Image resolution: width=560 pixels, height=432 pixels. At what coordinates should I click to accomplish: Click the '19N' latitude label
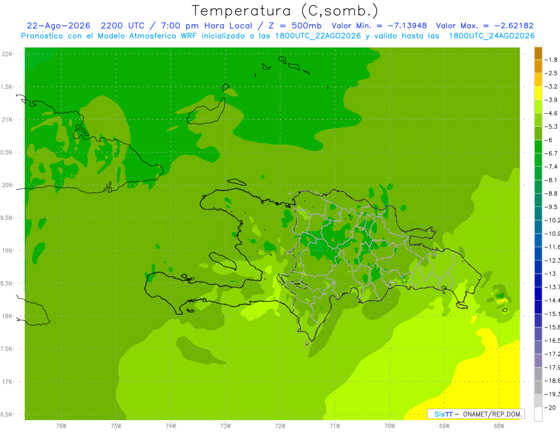7,250
